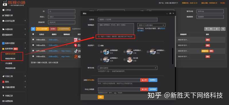Toggle the 全选 checkbox under 发送用户
The height and width of the screenshot is (105, 229).
pos(99,46)
